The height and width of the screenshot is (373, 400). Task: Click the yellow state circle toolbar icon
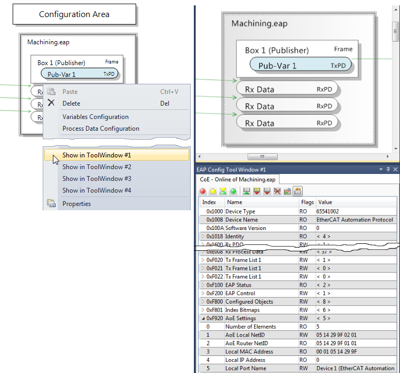tap(213, 191)
